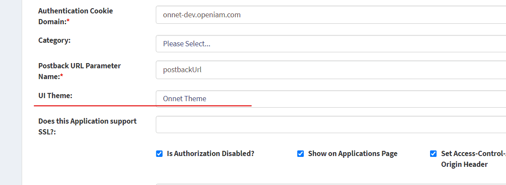The image size is (506, 185).
Task: Toggle the Show on Applications Page checkbox
Action: click(x=300, y=154)
